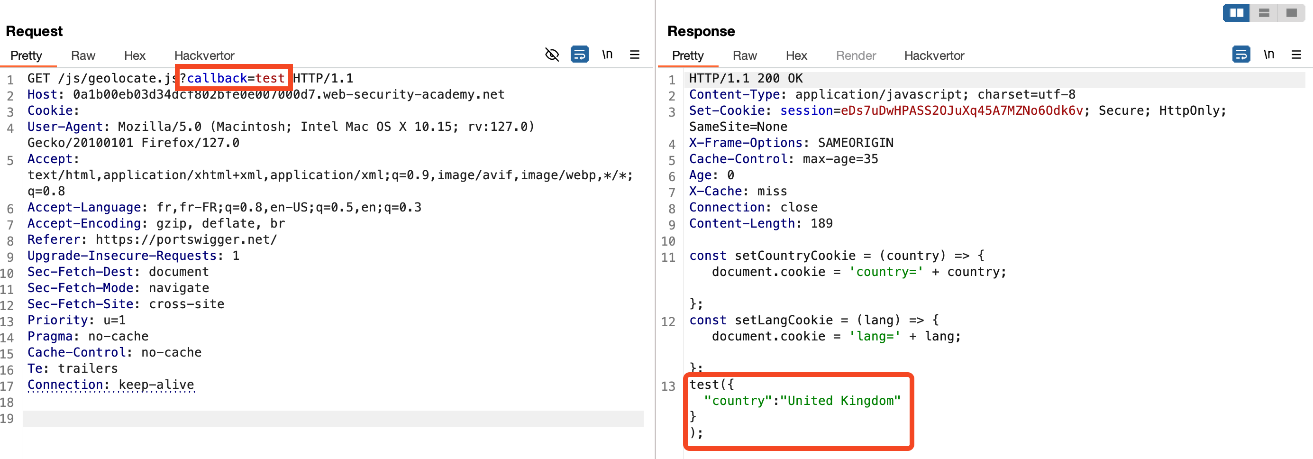Screen dimensions: 1313x459
Task: Show non-printable \n characters in Response panel
Action: (1268, 54)
